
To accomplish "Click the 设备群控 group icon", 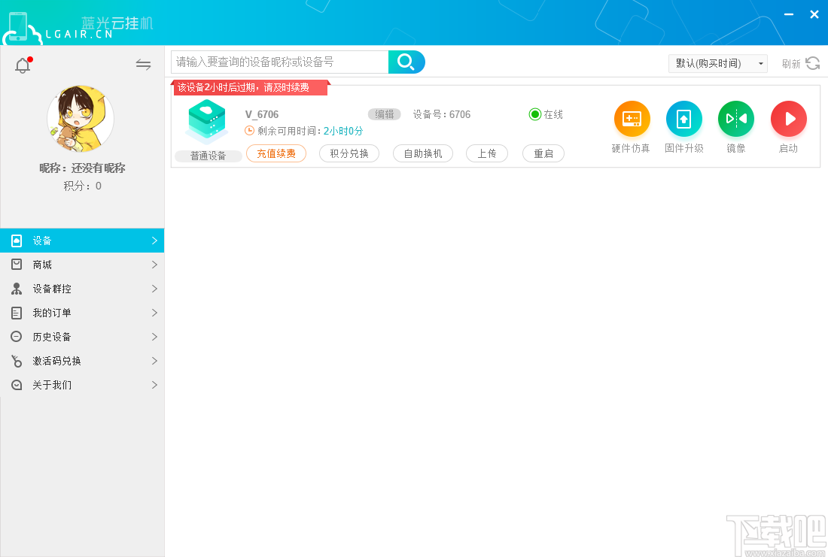I will coord(17,289).
